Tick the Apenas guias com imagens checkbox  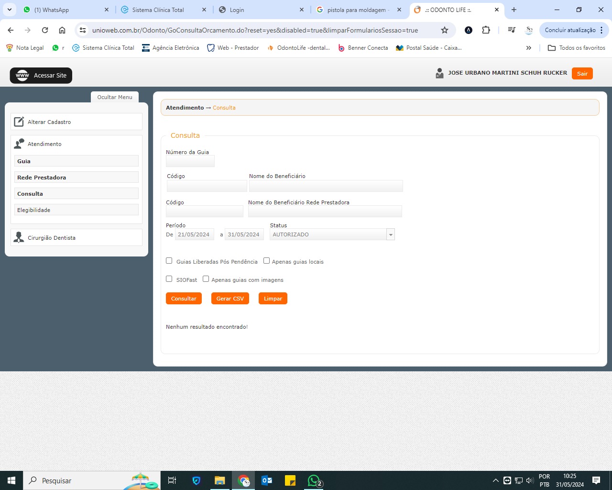(206, 279)
